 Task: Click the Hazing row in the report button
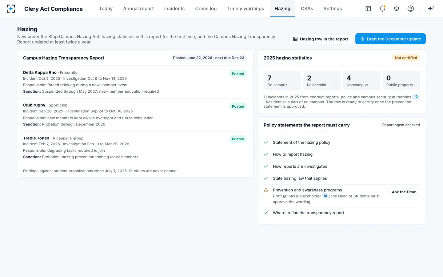[321, 39]
